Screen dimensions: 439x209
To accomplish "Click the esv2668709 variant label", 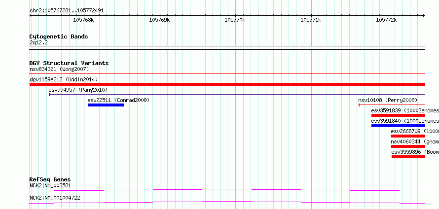I will point(415,131).
